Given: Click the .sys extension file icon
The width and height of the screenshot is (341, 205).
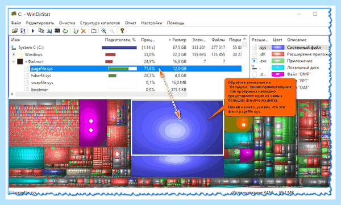Looking at the screenshot, I should pos(255,47).
